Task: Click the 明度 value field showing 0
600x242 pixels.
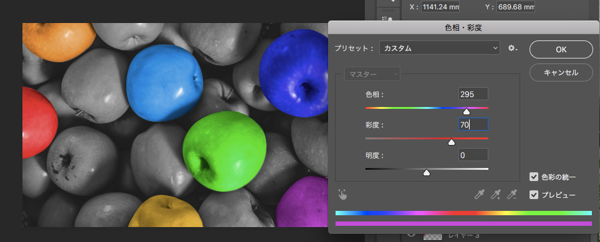Action: tap(473, 155)
